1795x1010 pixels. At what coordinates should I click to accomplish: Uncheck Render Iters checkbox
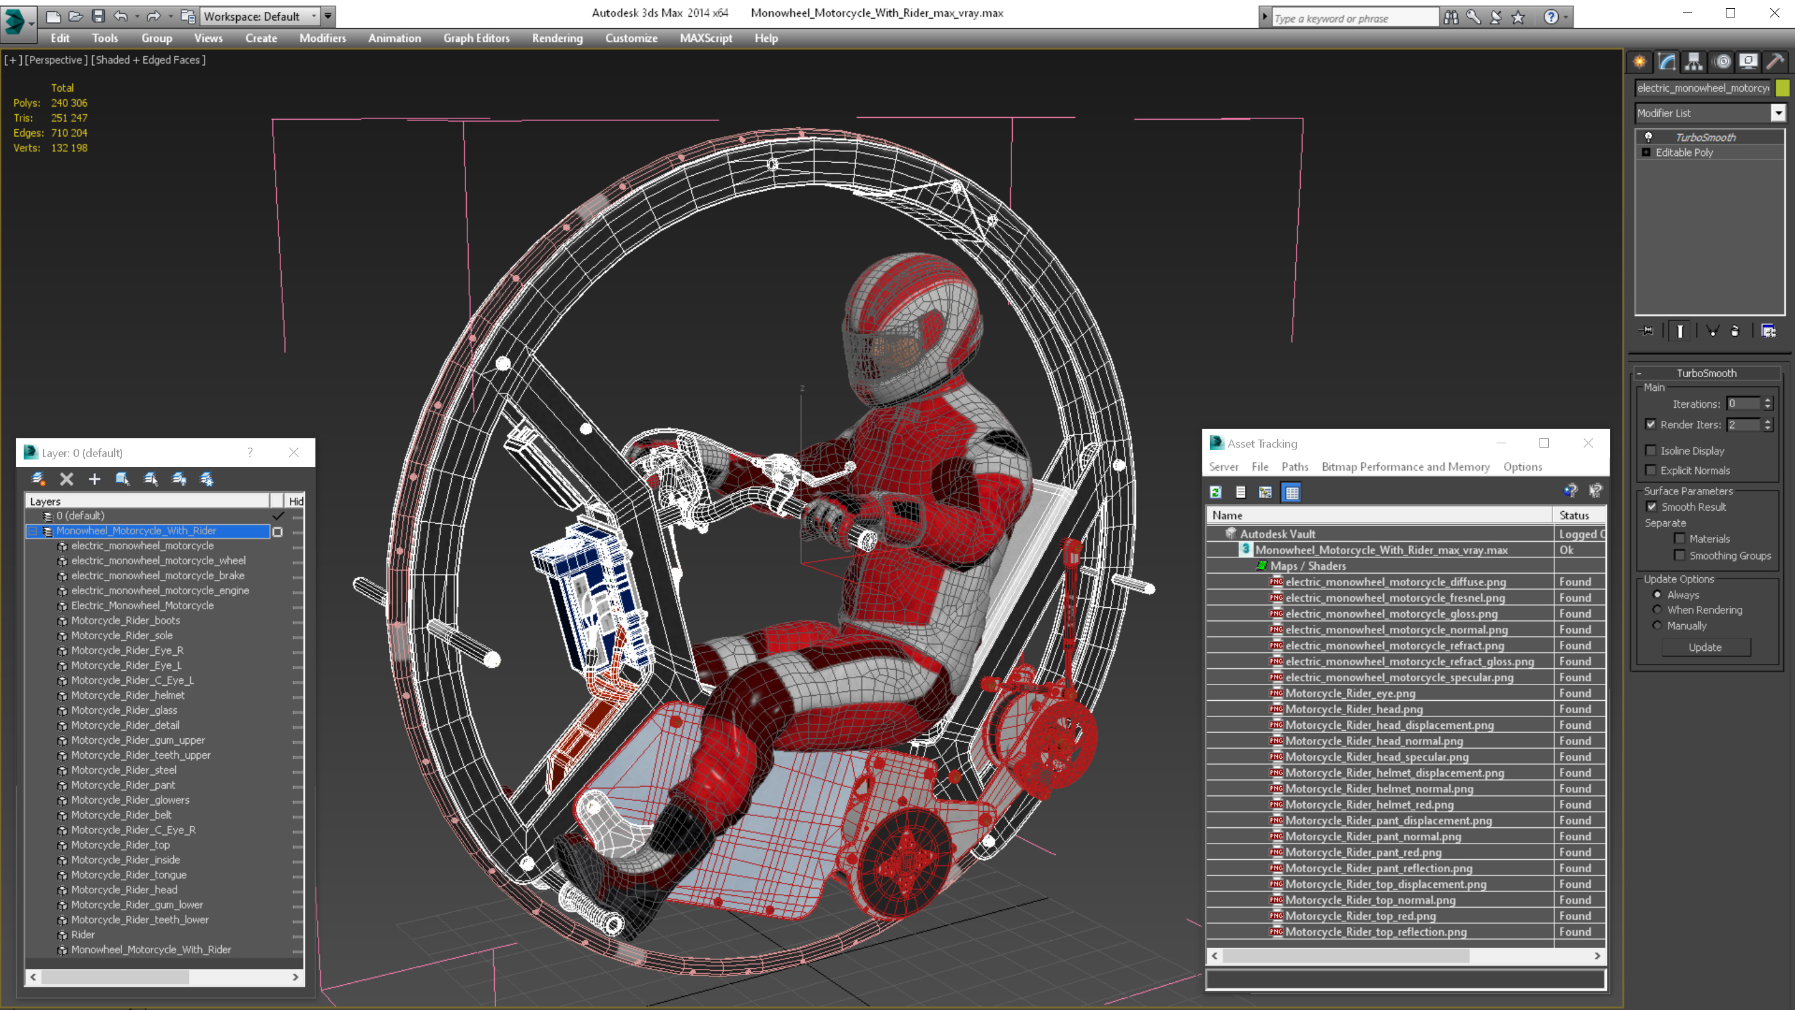tap(1651, 424)
